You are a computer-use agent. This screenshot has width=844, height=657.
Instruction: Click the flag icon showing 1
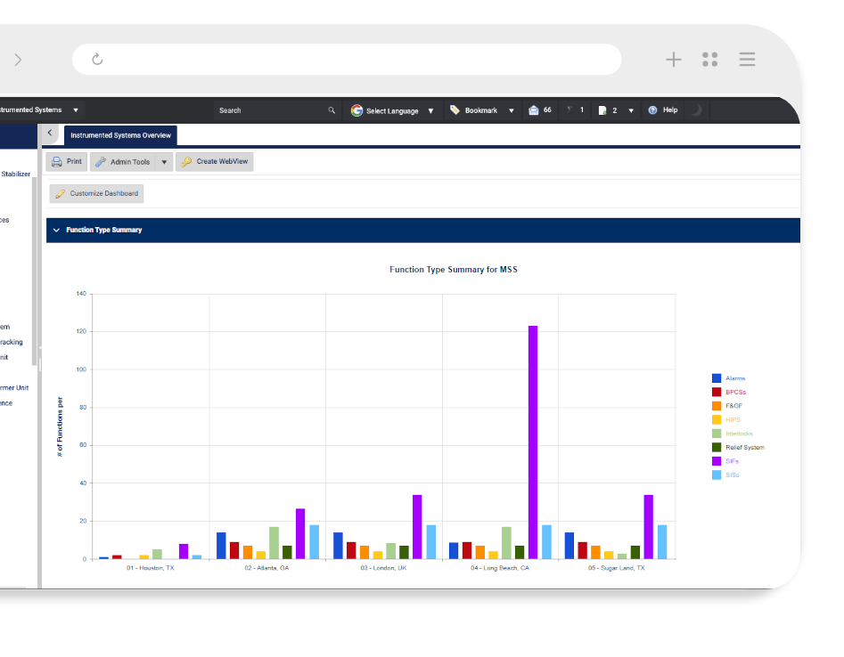pyautogui.click(x=569, y=110)
